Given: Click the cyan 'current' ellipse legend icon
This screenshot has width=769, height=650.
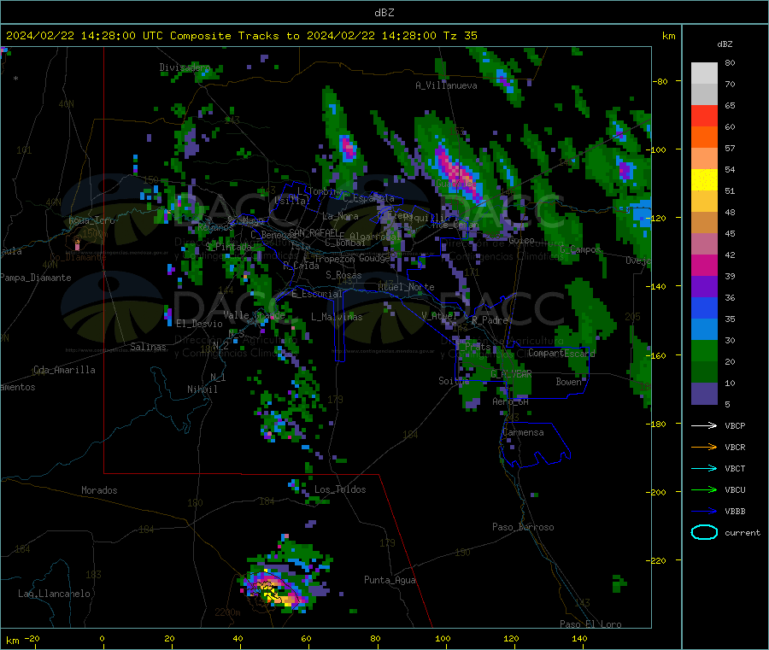Looking at the screenshot, I should point(704,532).
